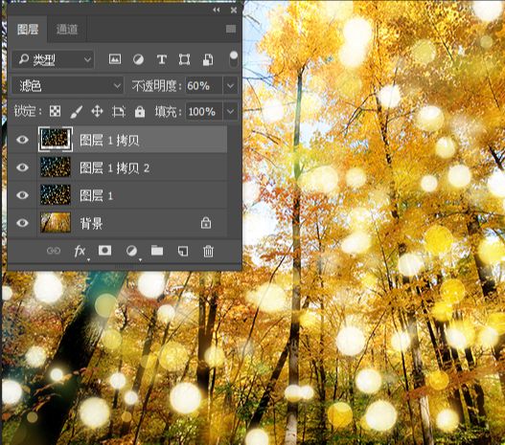Delete layer with the trash icon
The width and height of the screenshot is (505, 445).
pyautogui.click(x=208, y=251)
